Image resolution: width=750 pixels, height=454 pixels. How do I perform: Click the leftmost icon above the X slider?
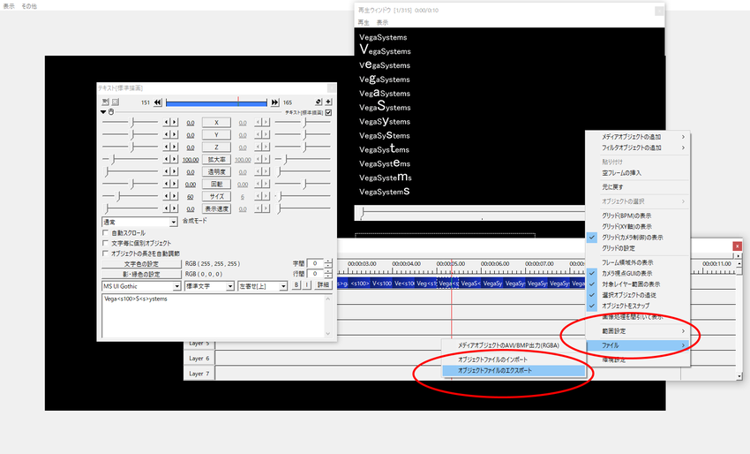pyautogui.click(x=106, y=102)
